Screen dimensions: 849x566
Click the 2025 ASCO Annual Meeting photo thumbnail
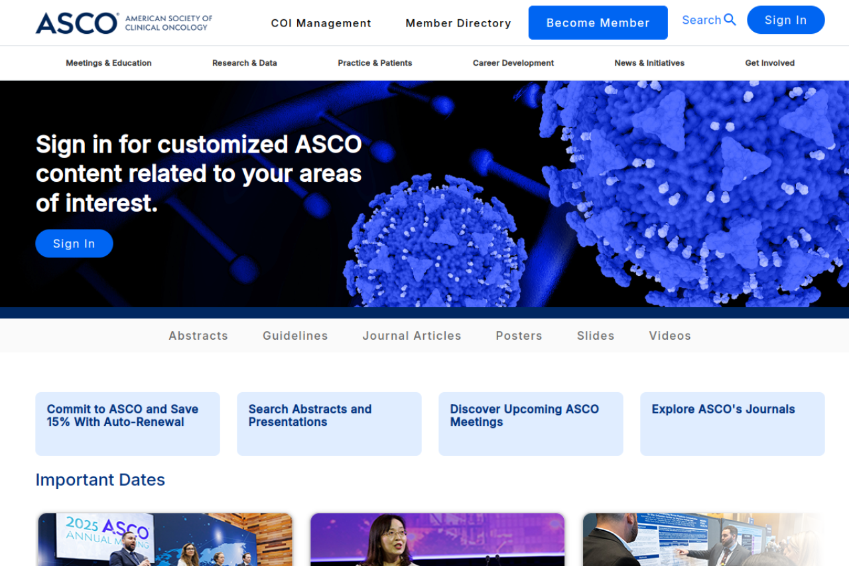164,539
